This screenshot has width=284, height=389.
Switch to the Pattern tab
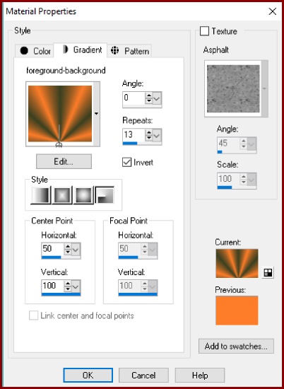(129, 51)
